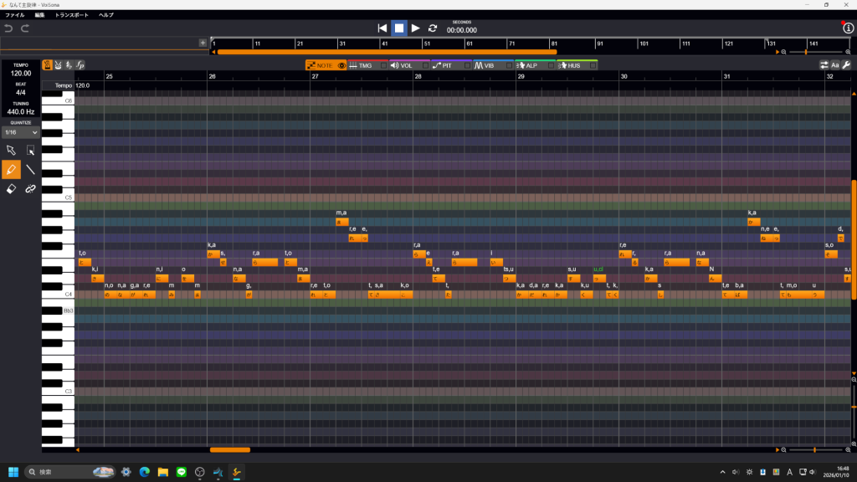The width and height of the screenshot is (857, 482).
Task: Open the Quantize 1/16 dropdown
Action: (21, 132)
